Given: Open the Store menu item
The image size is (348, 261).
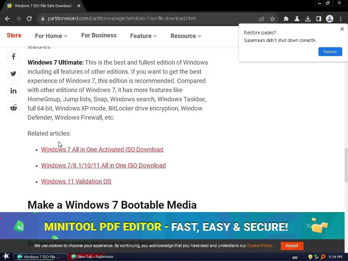Looking at the screenshot, I should [14, 35].
